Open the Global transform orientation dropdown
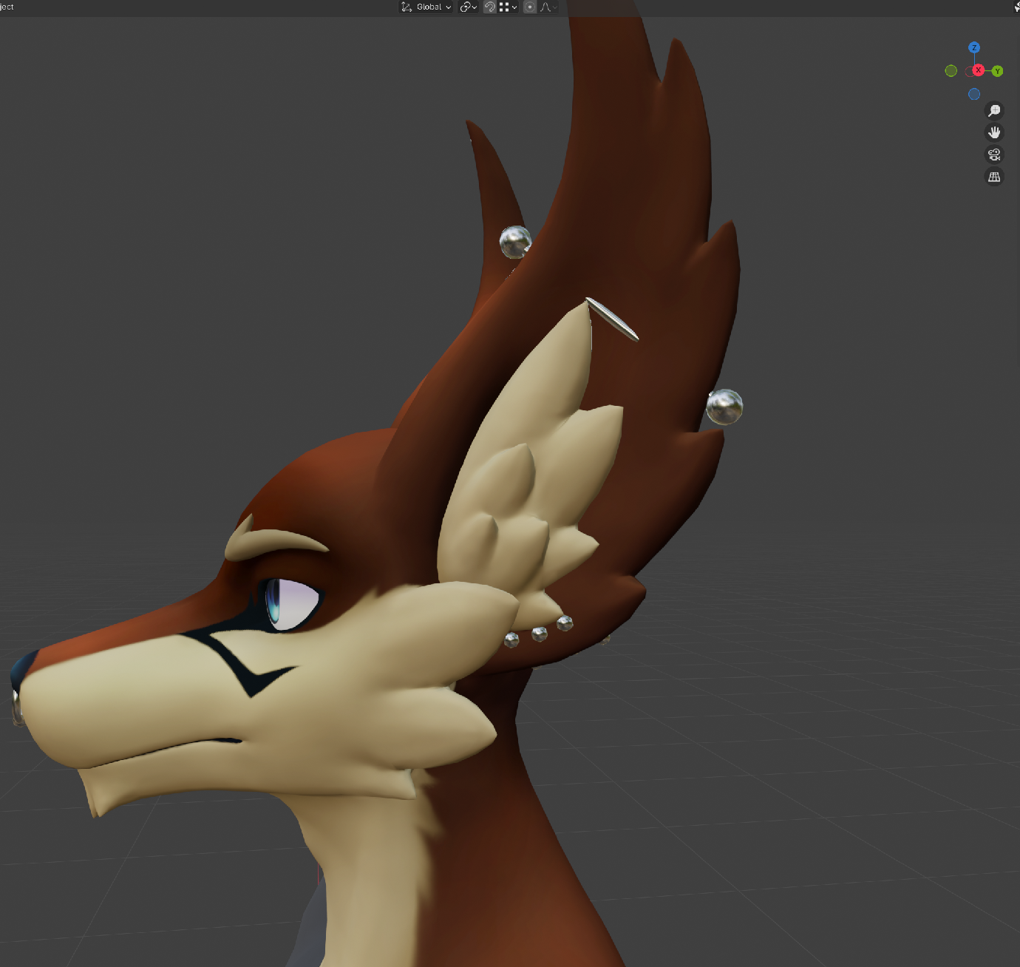Image resolution: width=1020 pixels, height=967 pixels. pos(426,7)
